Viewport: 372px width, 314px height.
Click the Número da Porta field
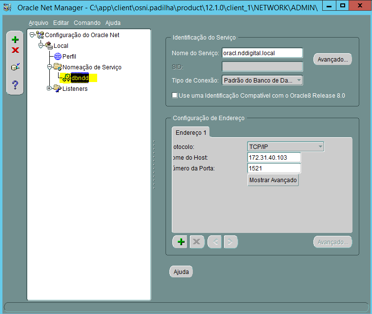[x=274, y=168]
